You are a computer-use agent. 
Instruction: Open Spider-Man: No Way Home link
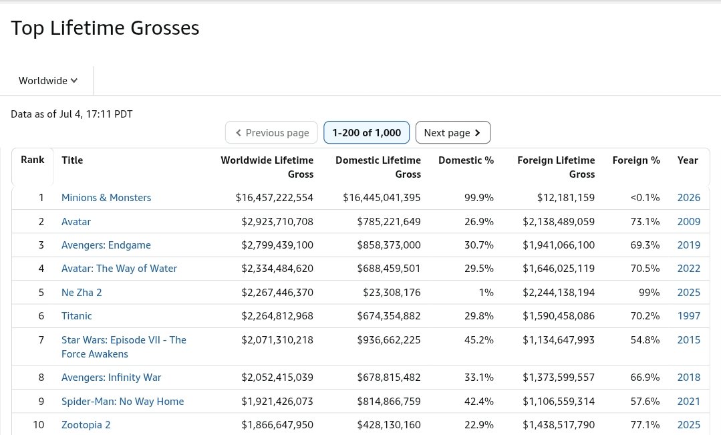(x=123, y=401)
